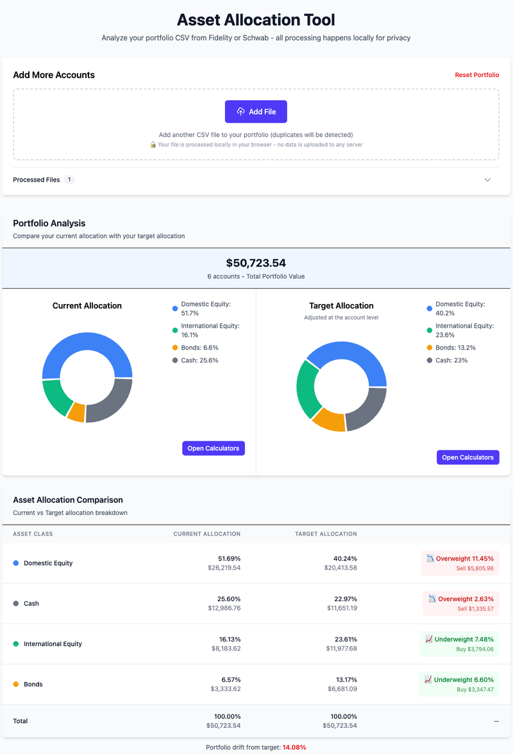Open Calculators under Target Allocation
The width and height of the screenshot is (513, 755).
pos(467,457)
